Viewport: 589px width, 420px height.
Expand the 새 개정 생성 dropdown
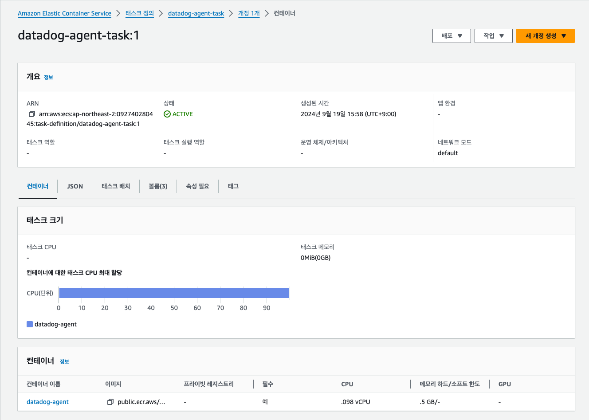[546, 36]
